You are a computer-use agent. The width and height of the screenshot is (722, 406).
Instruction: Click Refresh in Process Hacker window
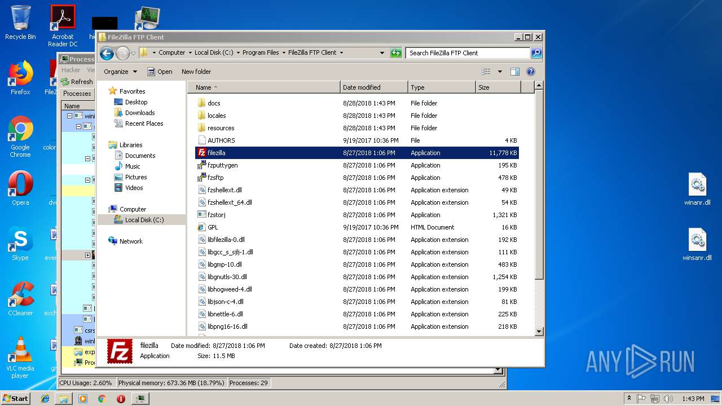[77, 82]
